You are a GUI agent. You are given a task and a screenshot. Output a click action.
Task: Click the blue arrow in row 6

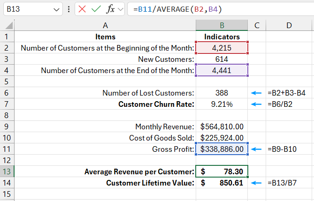point(257,93)
